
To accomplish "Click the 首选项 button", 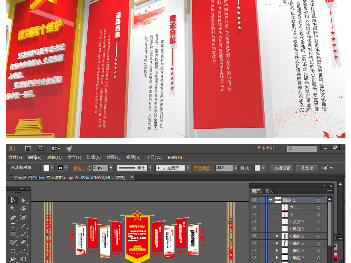I will tap(307, 168).
